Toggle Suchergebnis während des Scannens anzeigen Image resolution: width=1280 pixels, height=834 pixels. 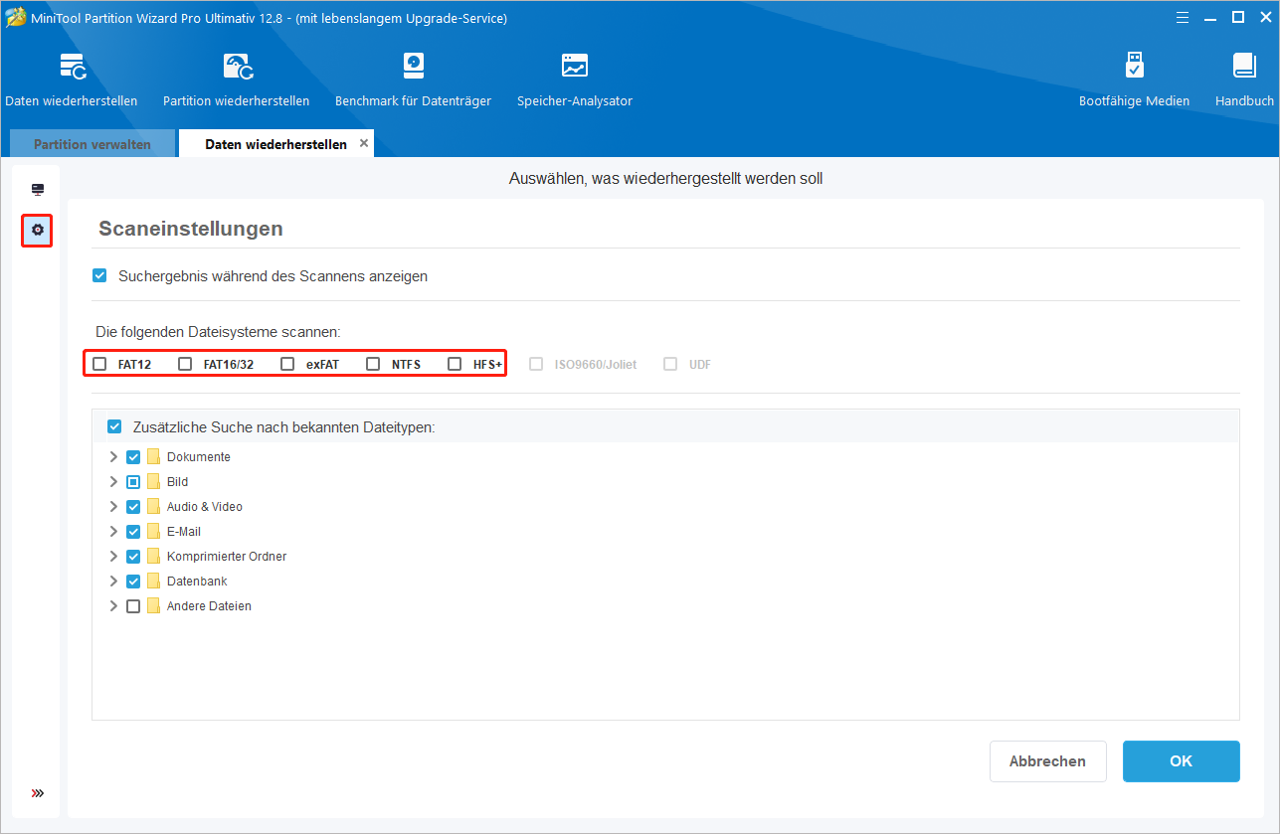[x=99, y=276]
